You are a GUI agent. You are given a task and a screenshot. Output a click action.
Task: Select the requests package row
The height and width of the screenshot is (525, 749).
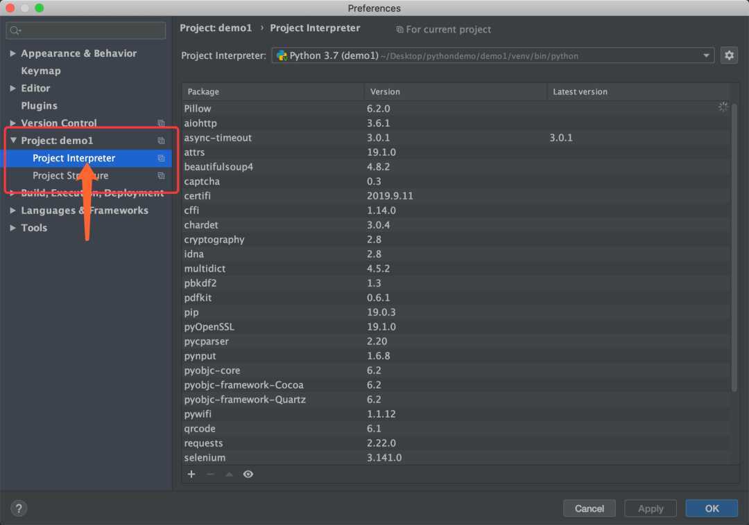[456, 443]
